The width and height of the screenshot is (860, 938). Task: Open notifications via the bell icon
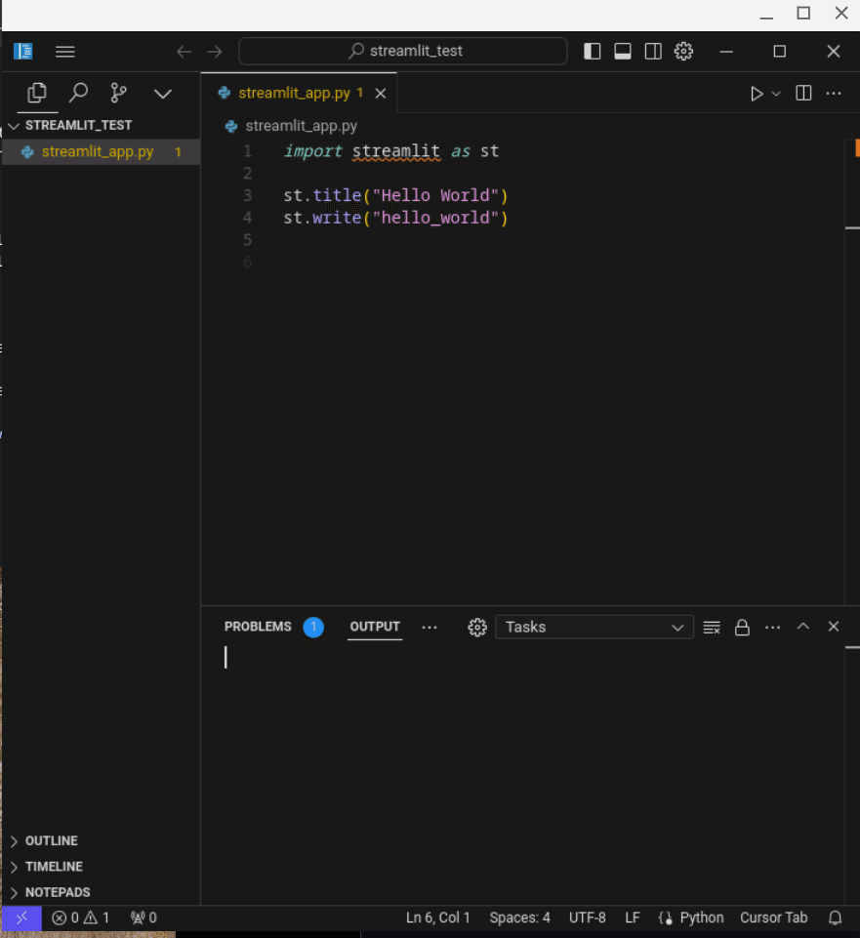836,918
